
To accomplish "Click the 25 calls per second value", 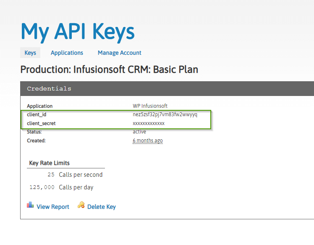I will [x=51, y=175].
